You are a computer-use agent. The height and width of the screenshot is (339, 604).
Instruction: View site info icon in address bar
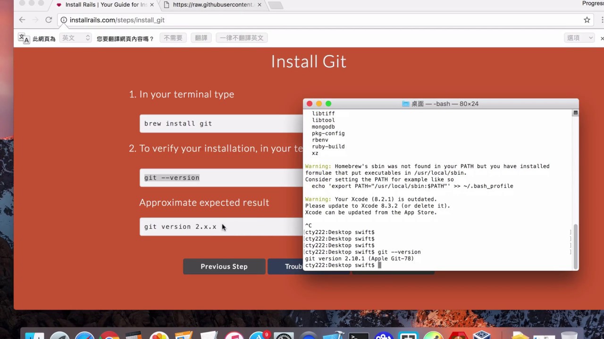coord(64,20)
